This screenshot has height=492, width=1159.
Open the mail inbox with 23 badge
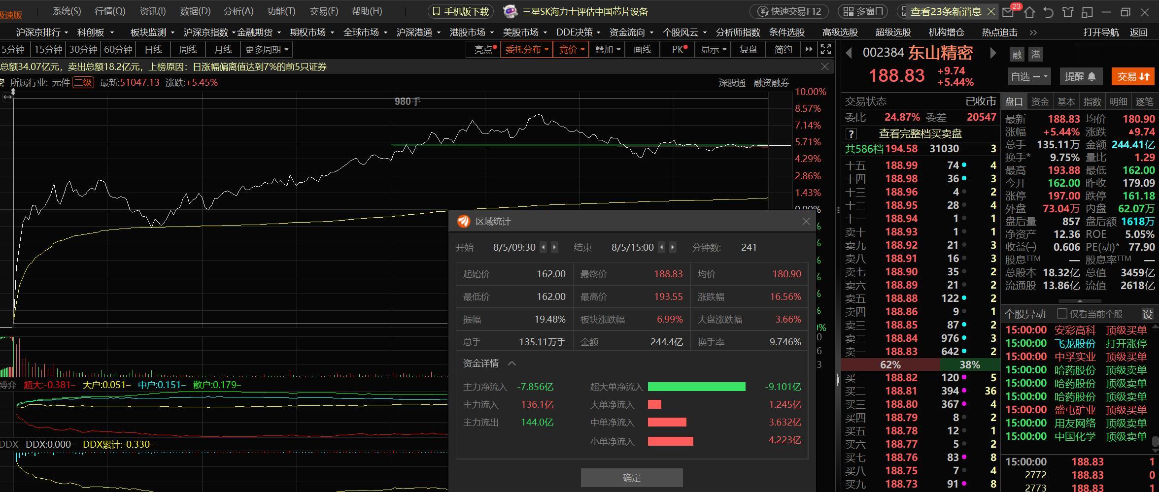[x=1009, y=12]
